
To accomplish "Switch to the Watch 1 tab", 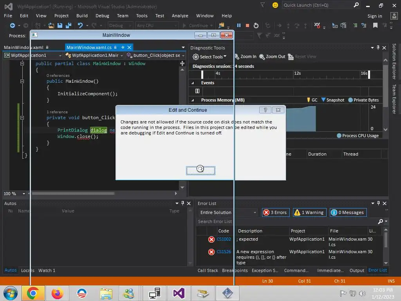I will (47, 270).
